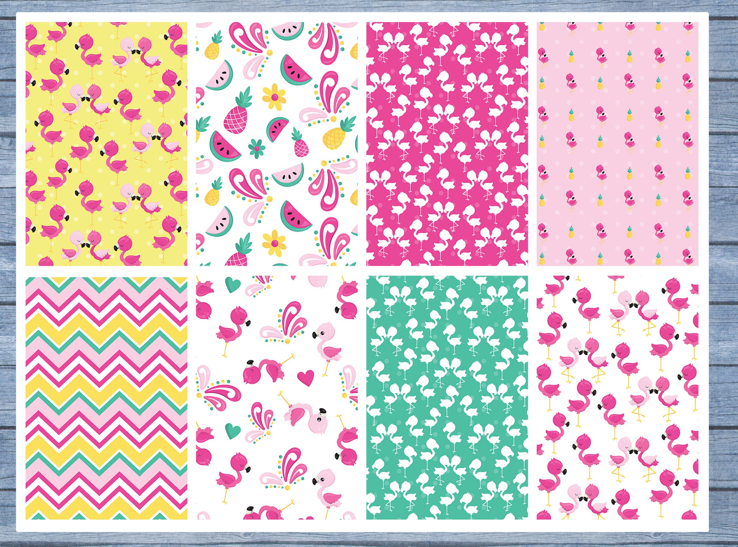Open the watermelon and pineapple fruit pattern

(276, 143)
